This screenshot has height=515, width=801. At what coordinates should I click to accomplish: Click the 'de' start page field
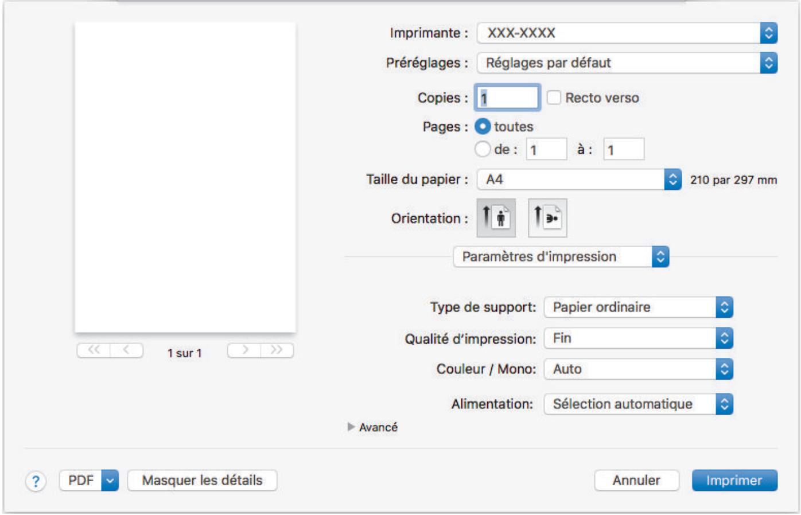[x=546, y=149]
